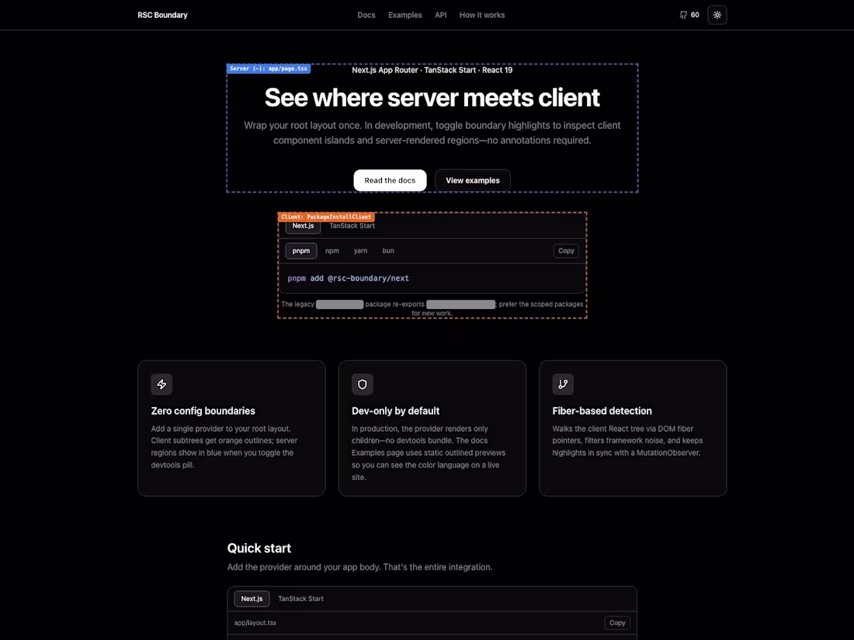Click the View examples button
The height and width of the screenshot is (640, 854).
coord(472,179)
